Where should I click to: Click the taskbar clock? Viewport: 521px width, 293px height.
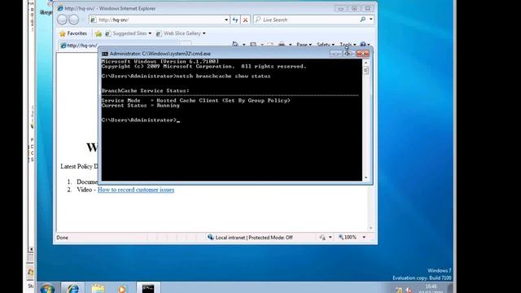pyautogui.click(x=431, y=289)
